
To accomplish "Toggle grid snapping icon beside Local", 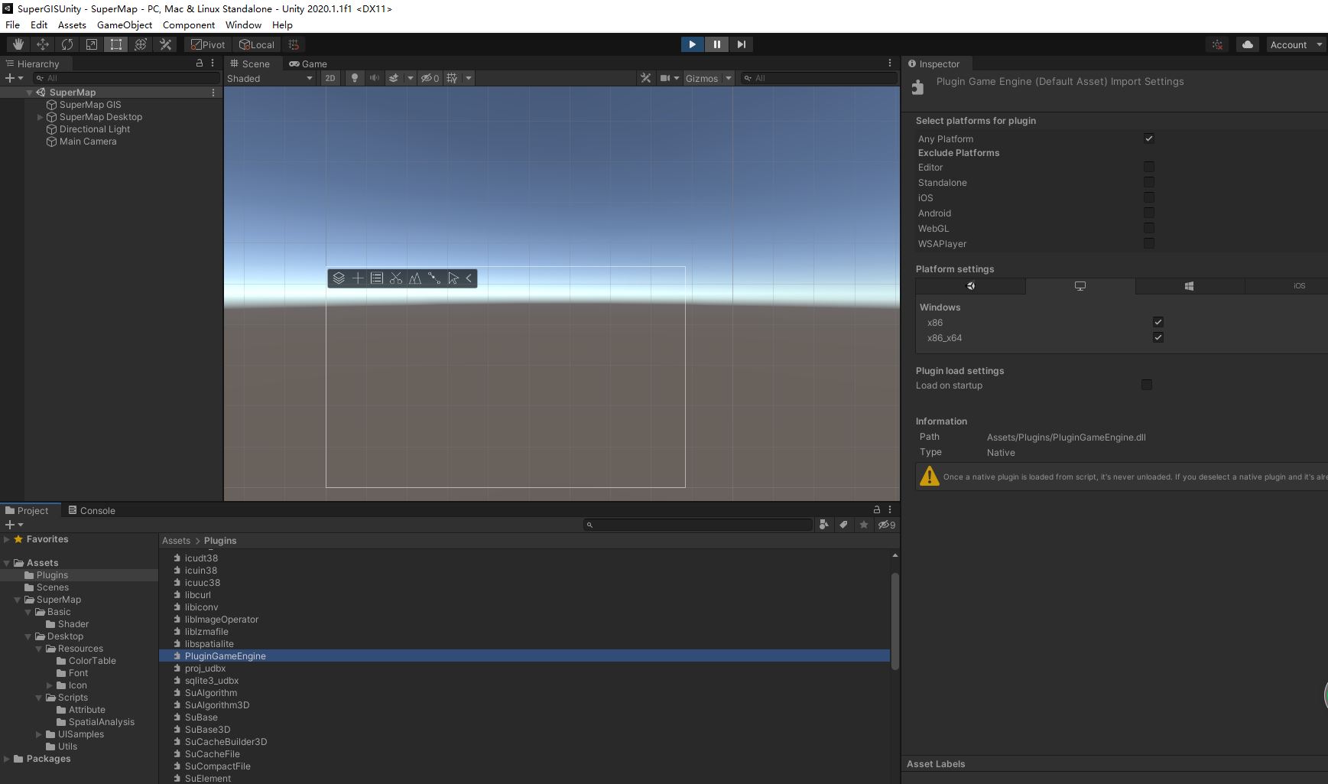I will (x=294, y=44).
